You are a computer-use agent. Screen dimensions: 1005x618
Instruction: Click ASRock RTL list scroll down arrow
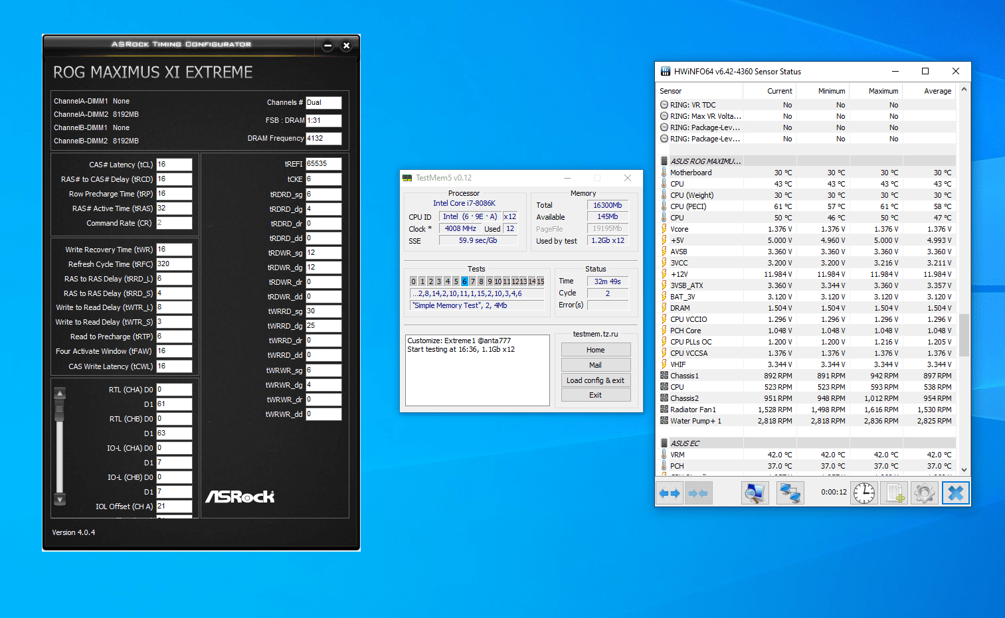(x=60, y=499)
